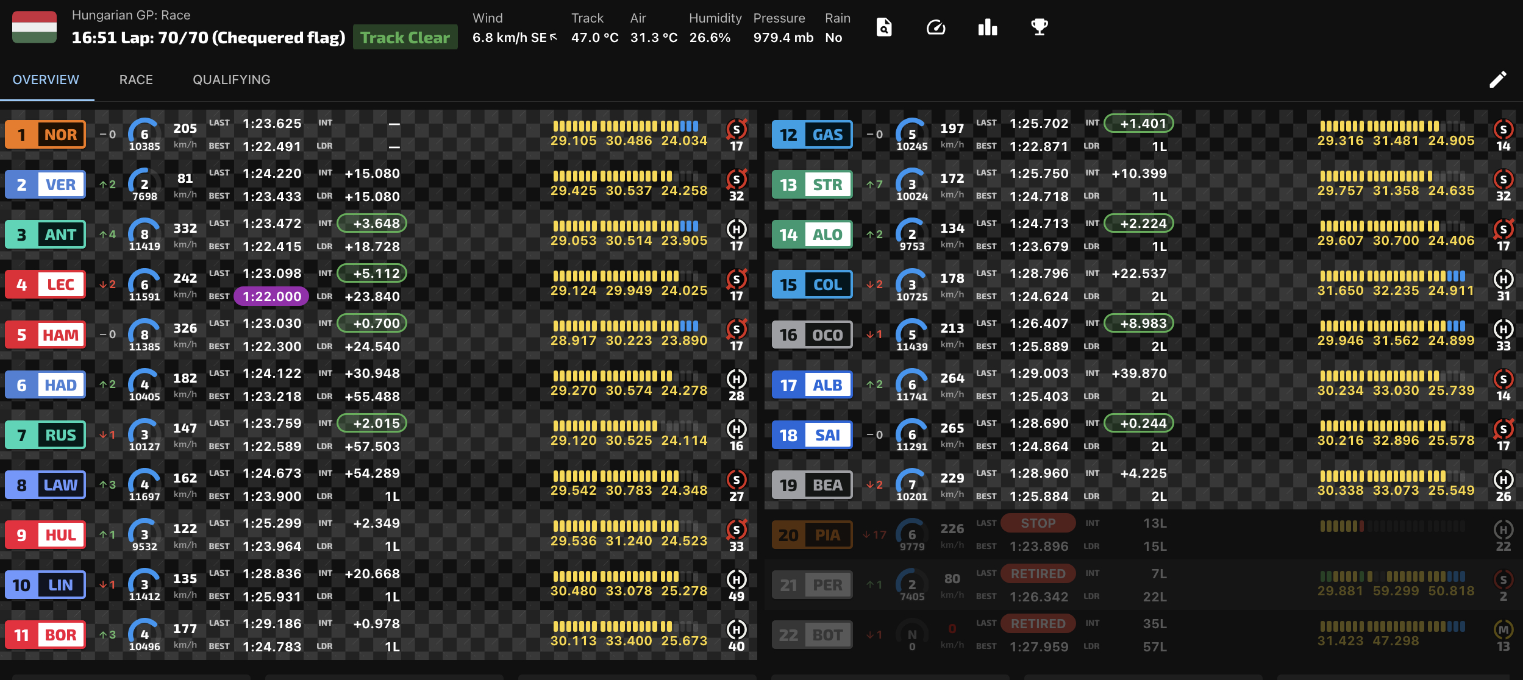Click BEA's hard tyre icon
The image size is (1523, 680).
point(1503,480)
